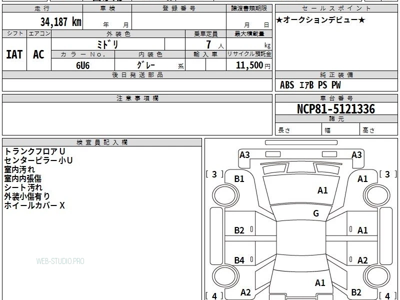The height and width of the screenshot is (300, 400).
Task: Select the note トランクフロア U
Action: [x=34, y=151]
